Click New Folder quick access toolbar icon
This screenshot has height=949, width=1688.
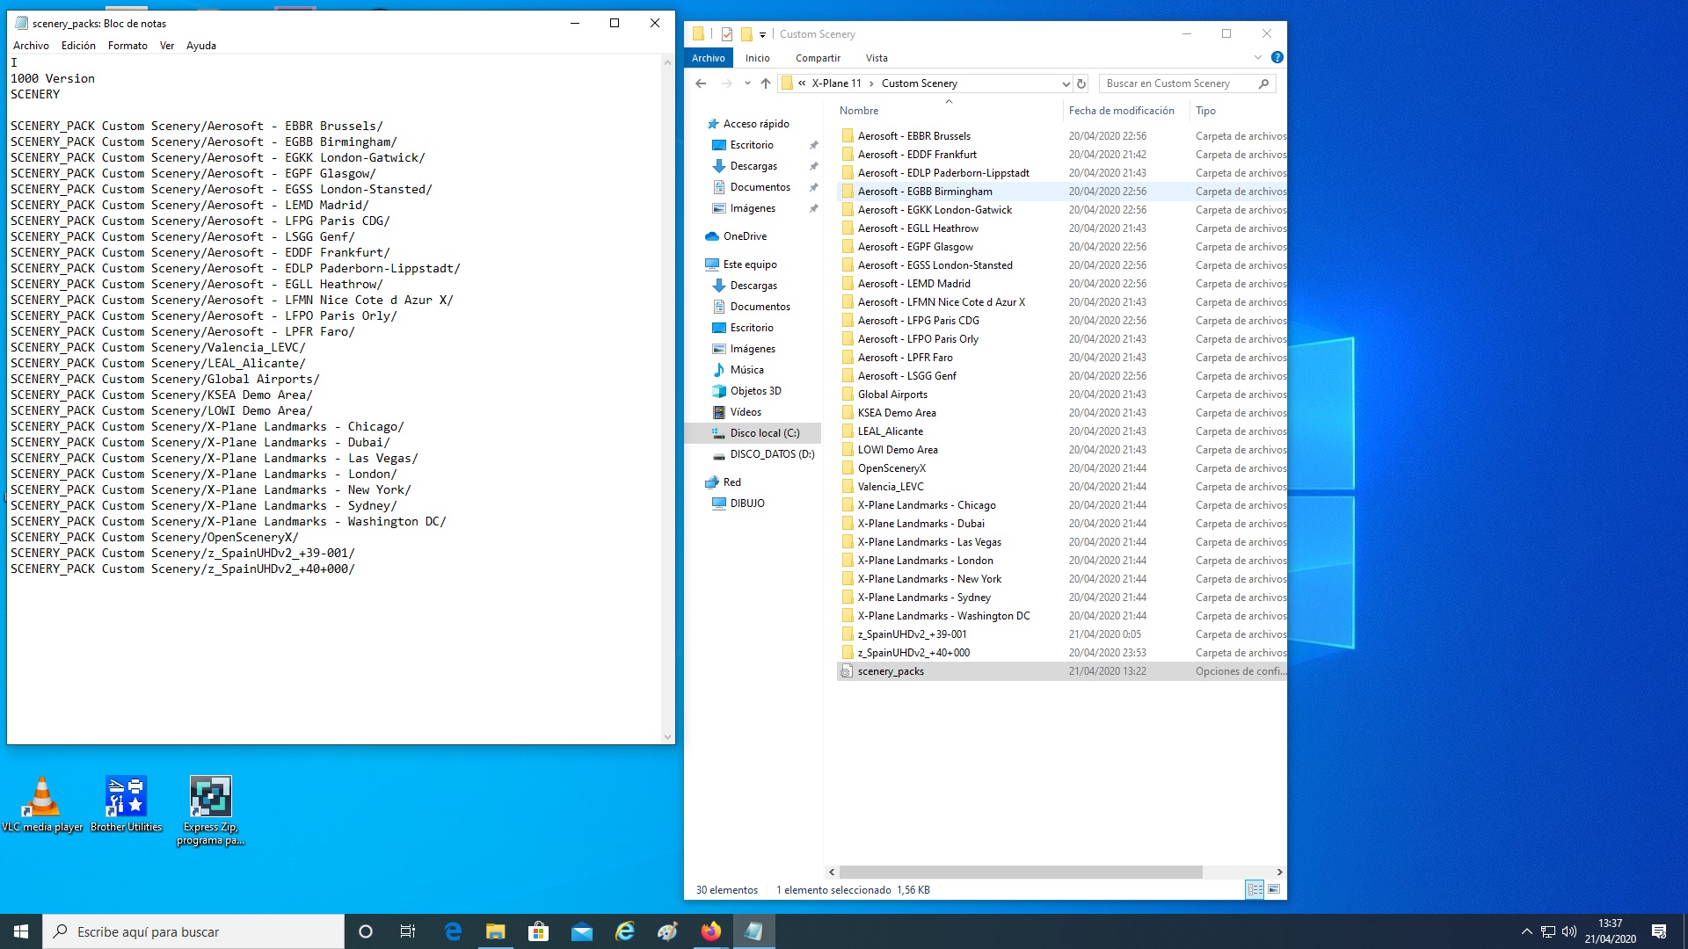click(746, 34)
